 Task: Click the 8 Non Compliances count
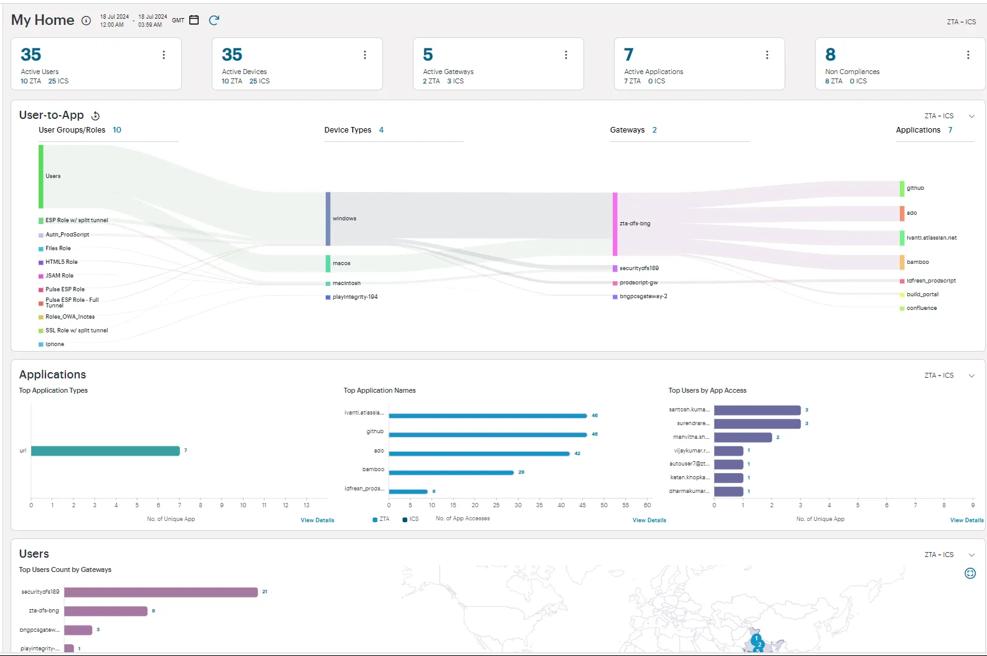(831, 55)
